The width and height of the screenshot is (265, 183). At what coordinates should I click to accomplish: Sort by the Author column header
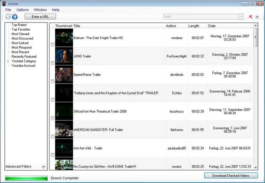[171, 26]
